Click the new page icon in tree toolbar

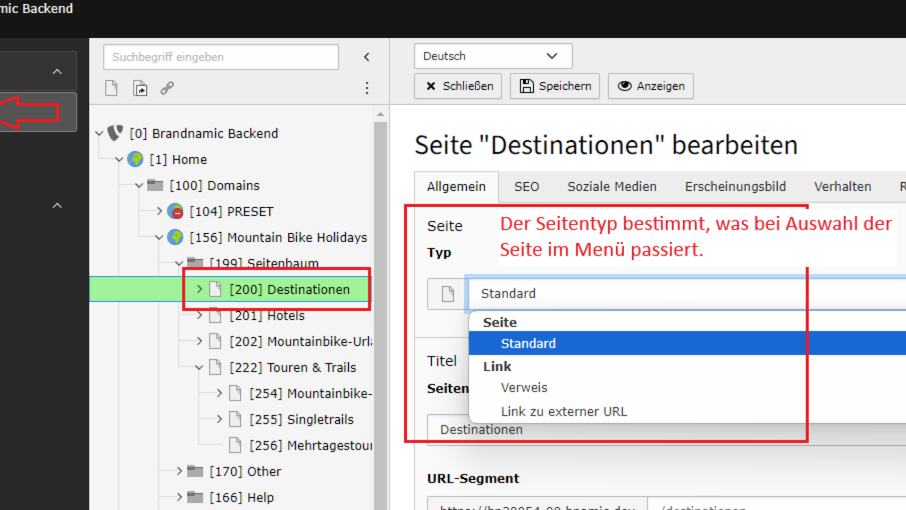[x=111, y=88]
